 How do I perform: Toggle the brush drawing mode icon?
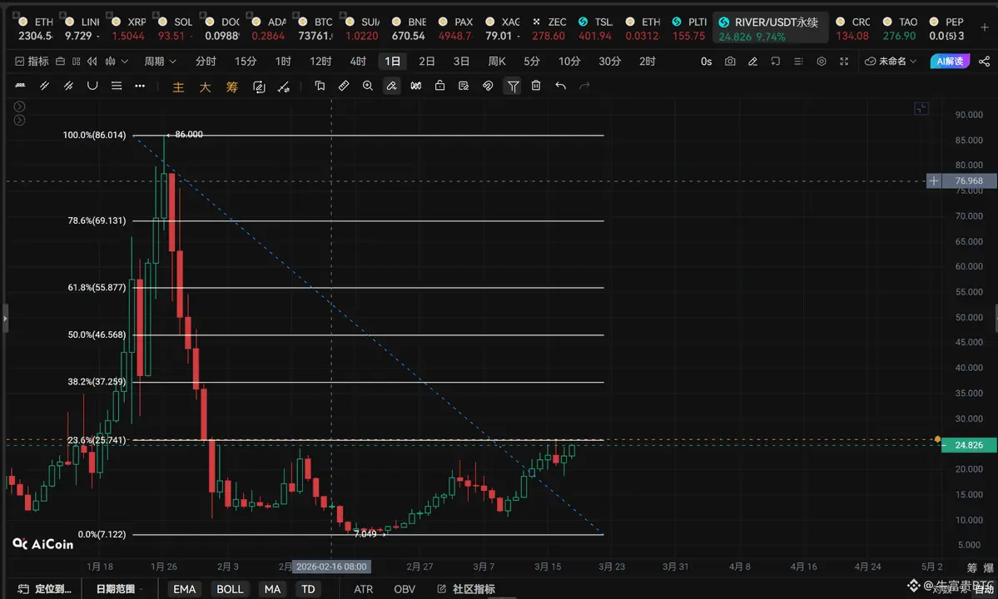pyautogui.click(x=391, y=85)
